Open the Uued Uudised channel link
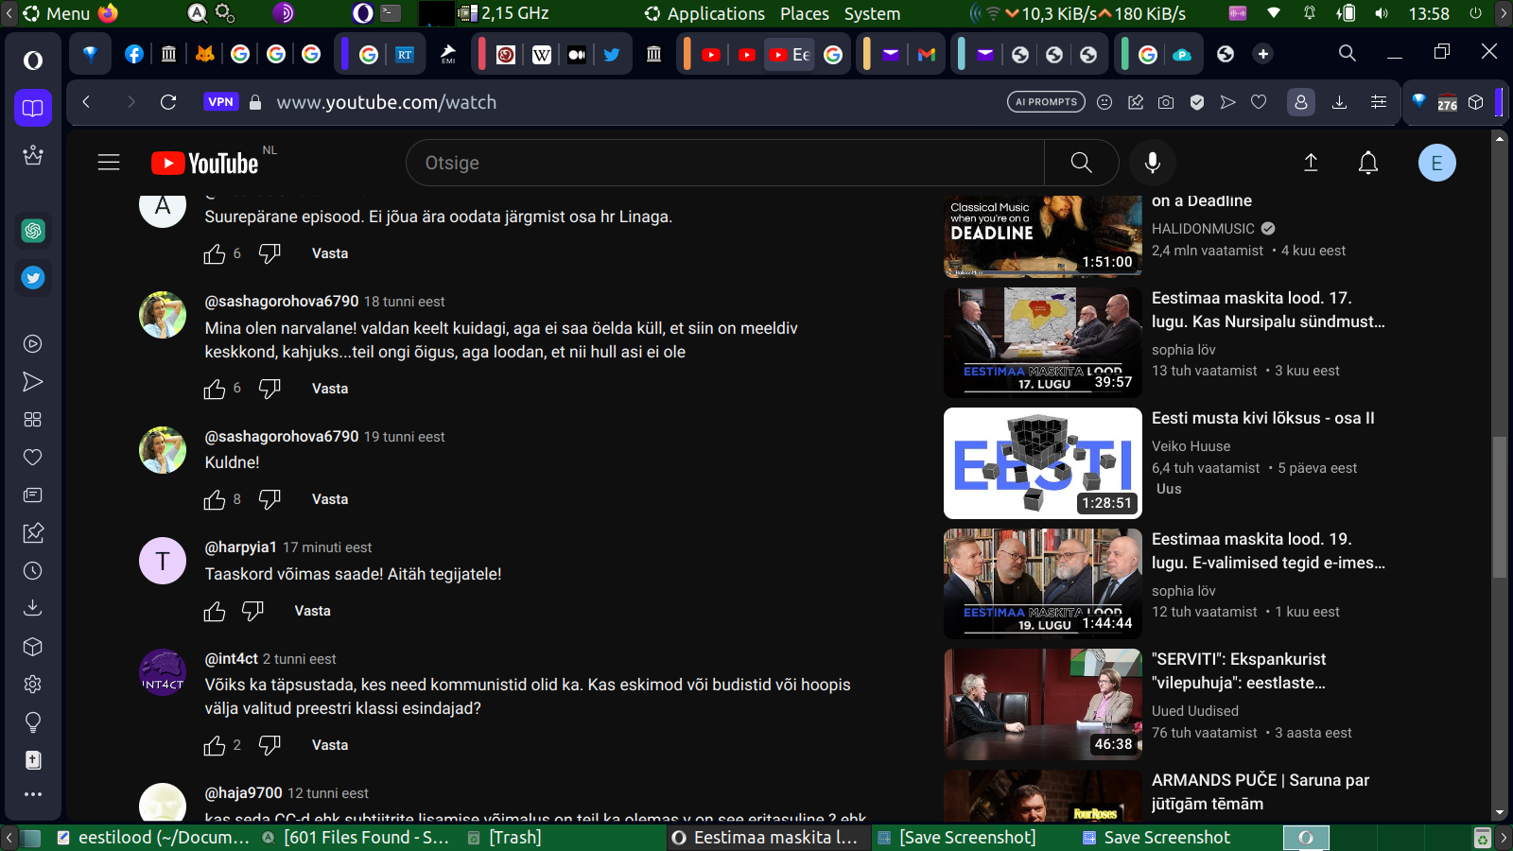 point(1195,711)
